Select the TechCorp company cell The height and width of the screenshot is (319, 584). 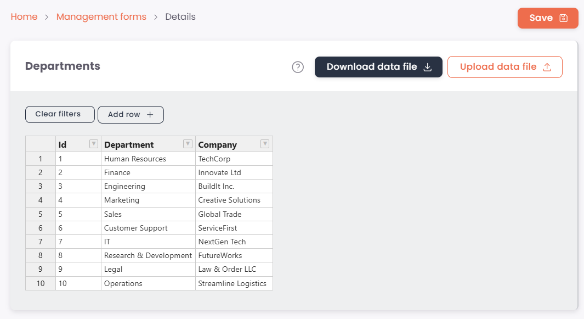234,159
